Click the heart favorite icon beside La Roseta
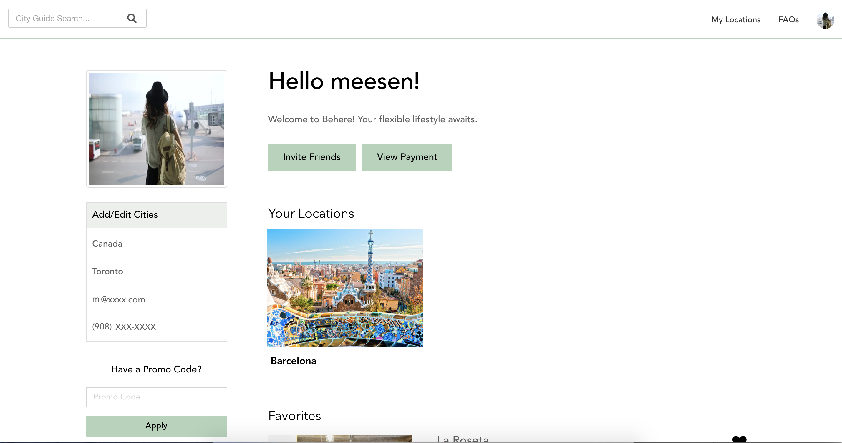842x443 pixels. click(739, 439)
